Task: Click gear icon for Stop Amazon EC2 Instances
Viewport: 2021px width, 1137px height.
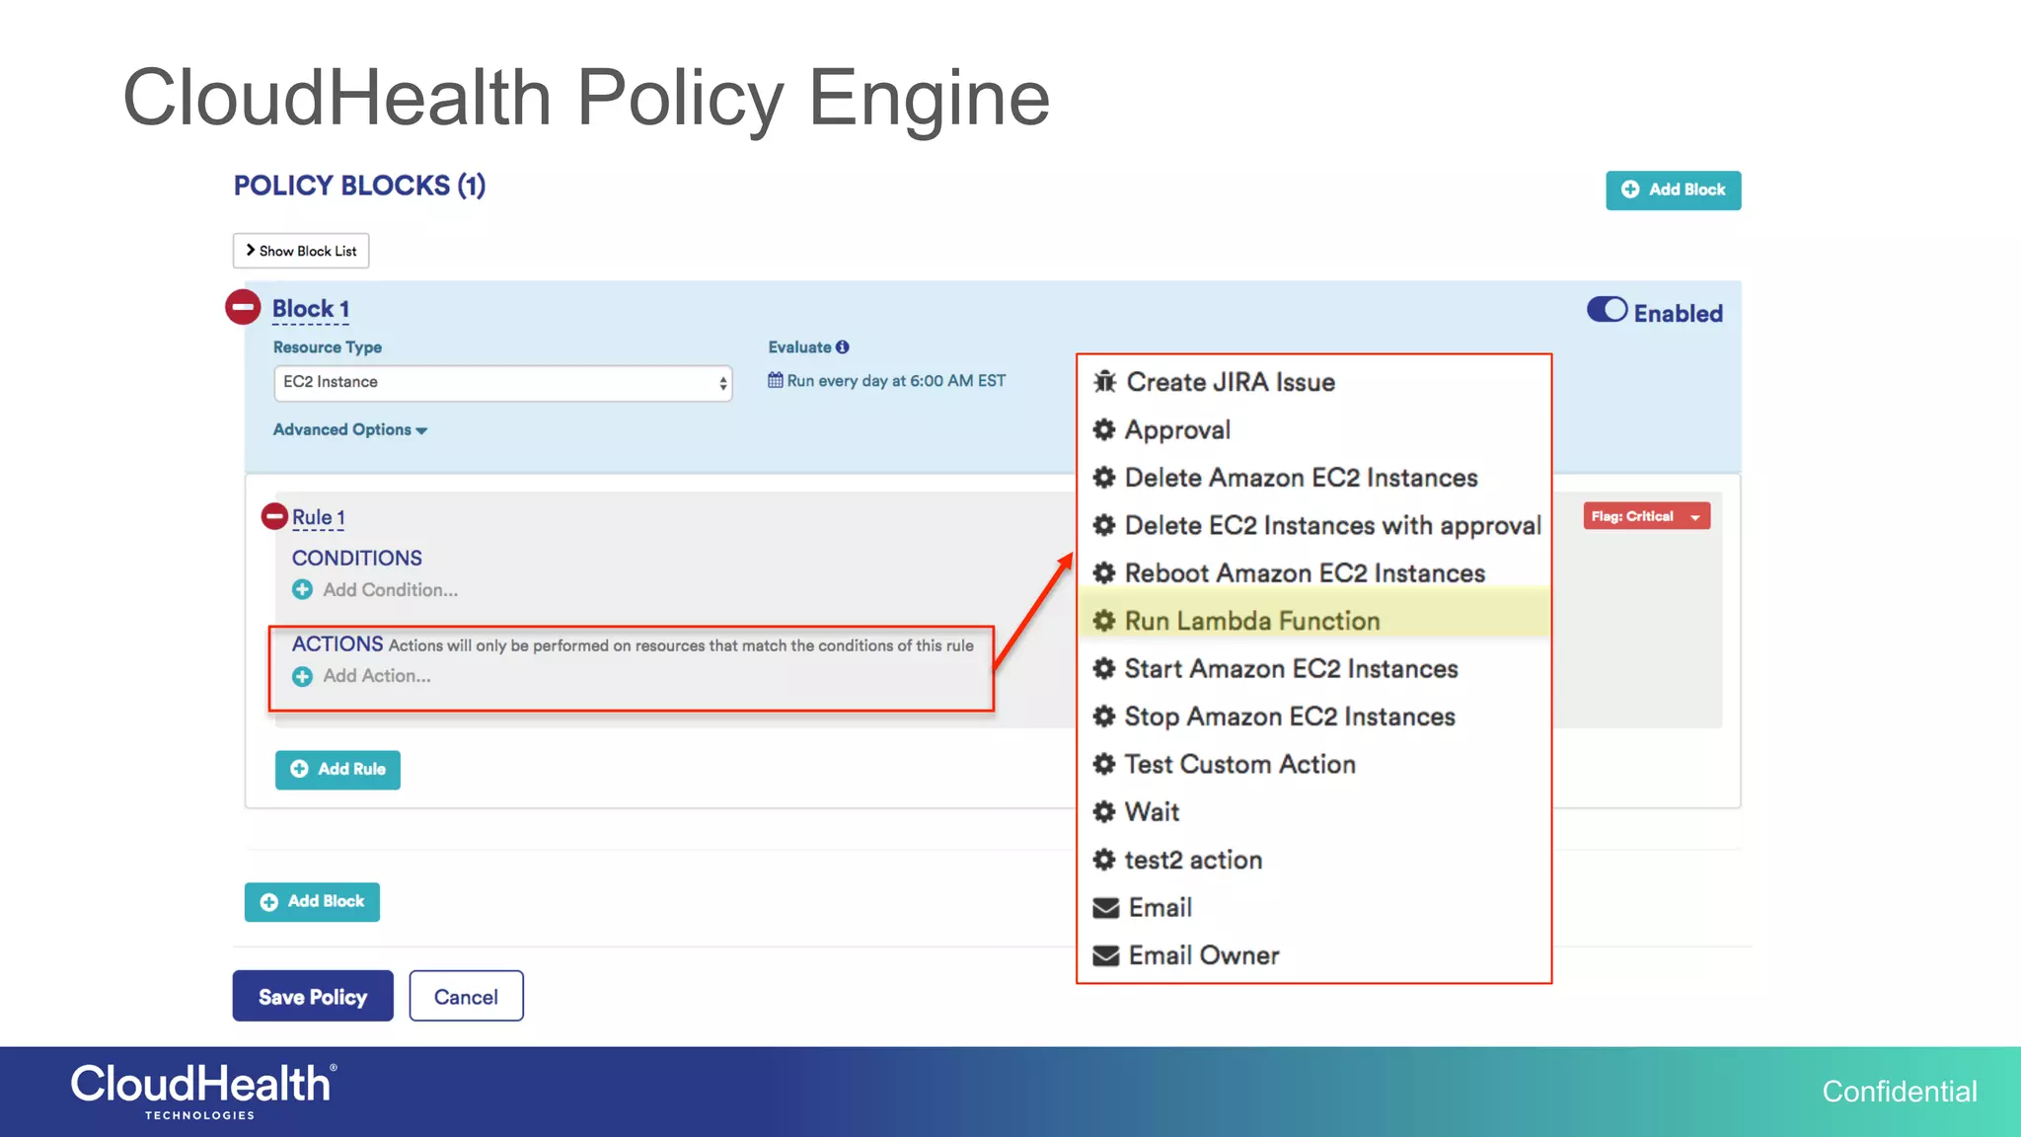Action: click(x=1104, y=716)
